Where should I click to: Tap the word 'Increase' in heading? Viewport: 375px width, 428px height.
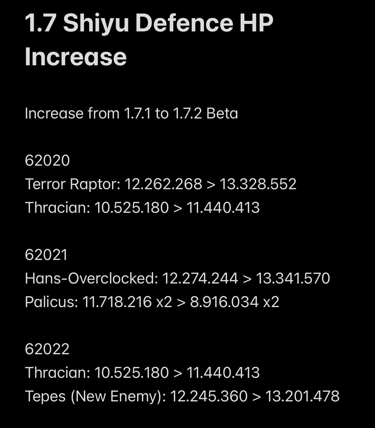[x=76, y=57]
